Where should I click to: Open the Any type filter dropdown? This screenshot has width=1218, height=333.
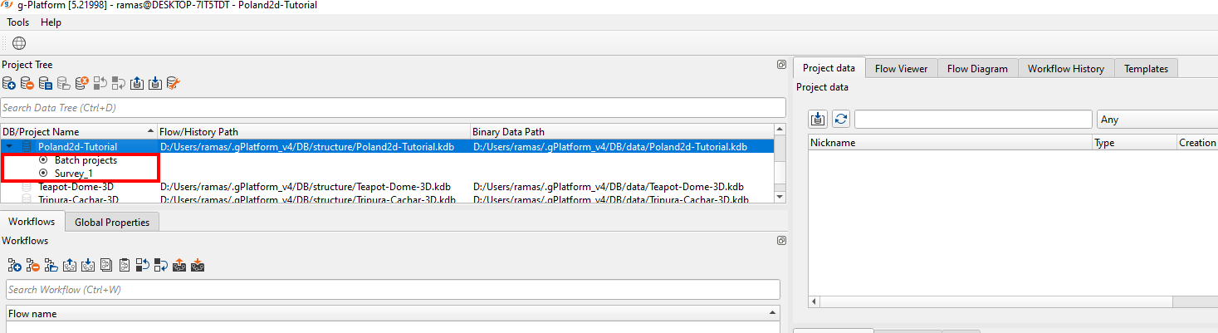pos(1156,120)
